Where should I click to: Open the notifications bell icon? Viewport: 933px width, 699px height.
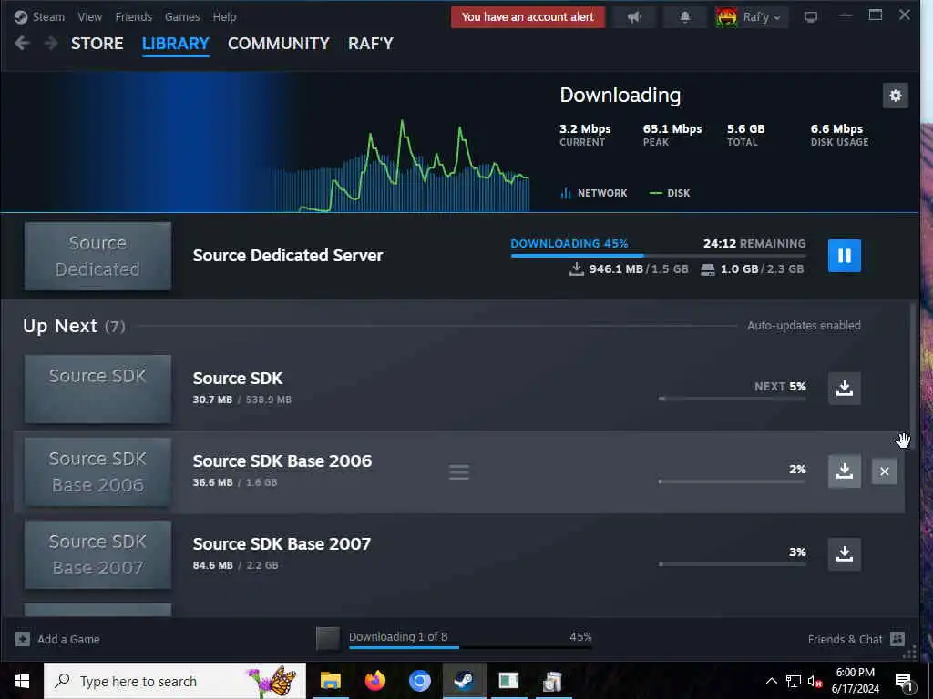(685, 17)
